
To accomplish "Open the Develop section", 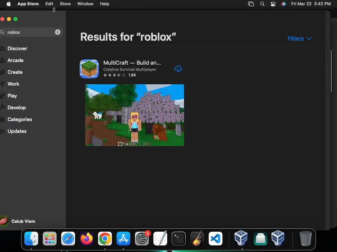I will coord(16,107).
